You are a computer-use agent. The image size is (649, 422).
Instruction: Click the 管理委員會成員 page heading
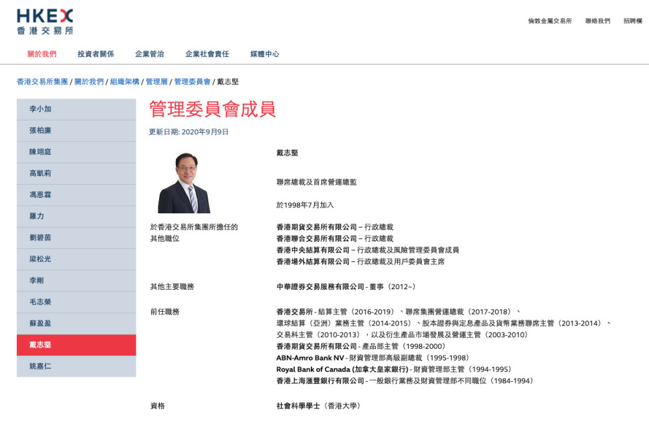[x=212, y=110]
